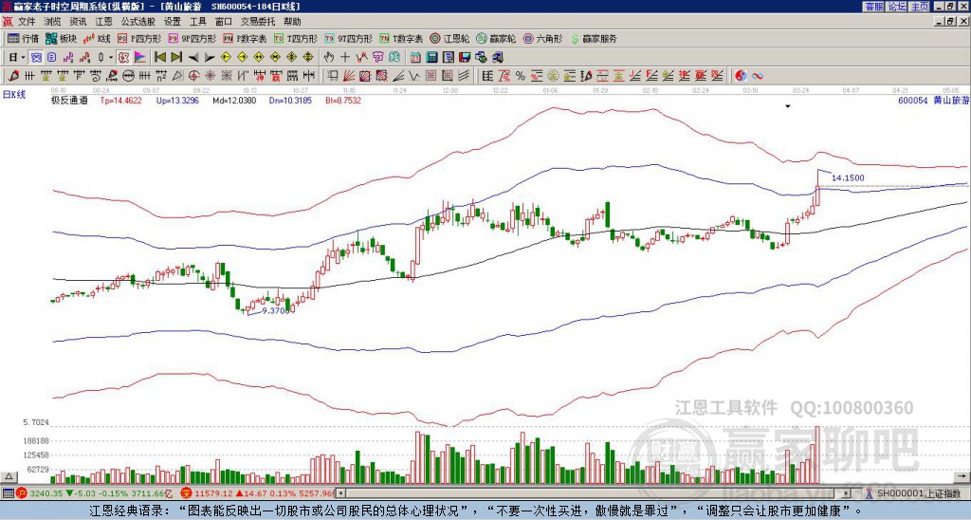Screen dimensions: 971x520
Task: Switch to K线 view
Action: (x=97, y=39)
